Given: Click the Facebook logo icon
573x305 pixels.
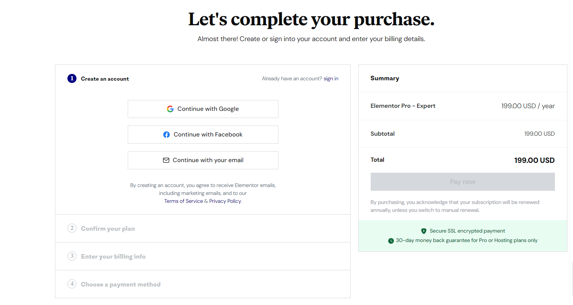Looking at the screenshot, I should click(x=167, y=135).
